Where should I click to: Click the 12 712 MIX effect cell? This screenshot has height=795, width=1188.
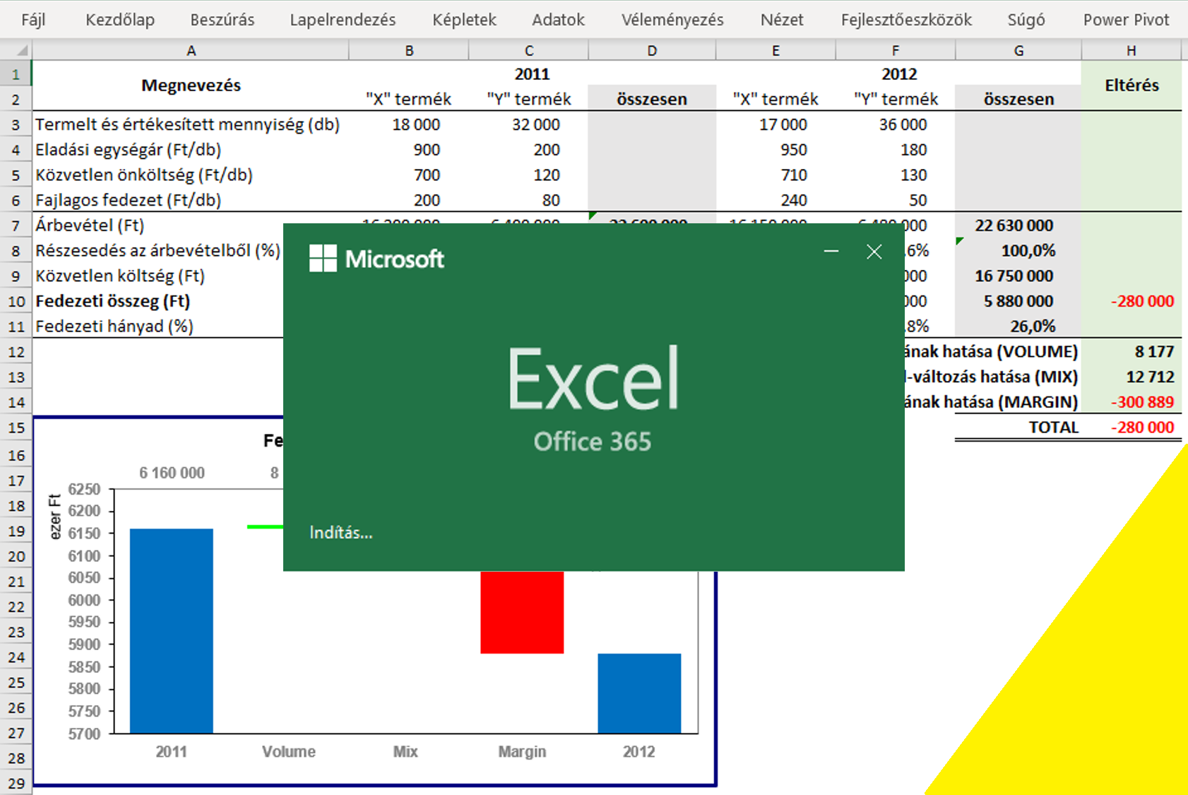(x=1131, y=377)
